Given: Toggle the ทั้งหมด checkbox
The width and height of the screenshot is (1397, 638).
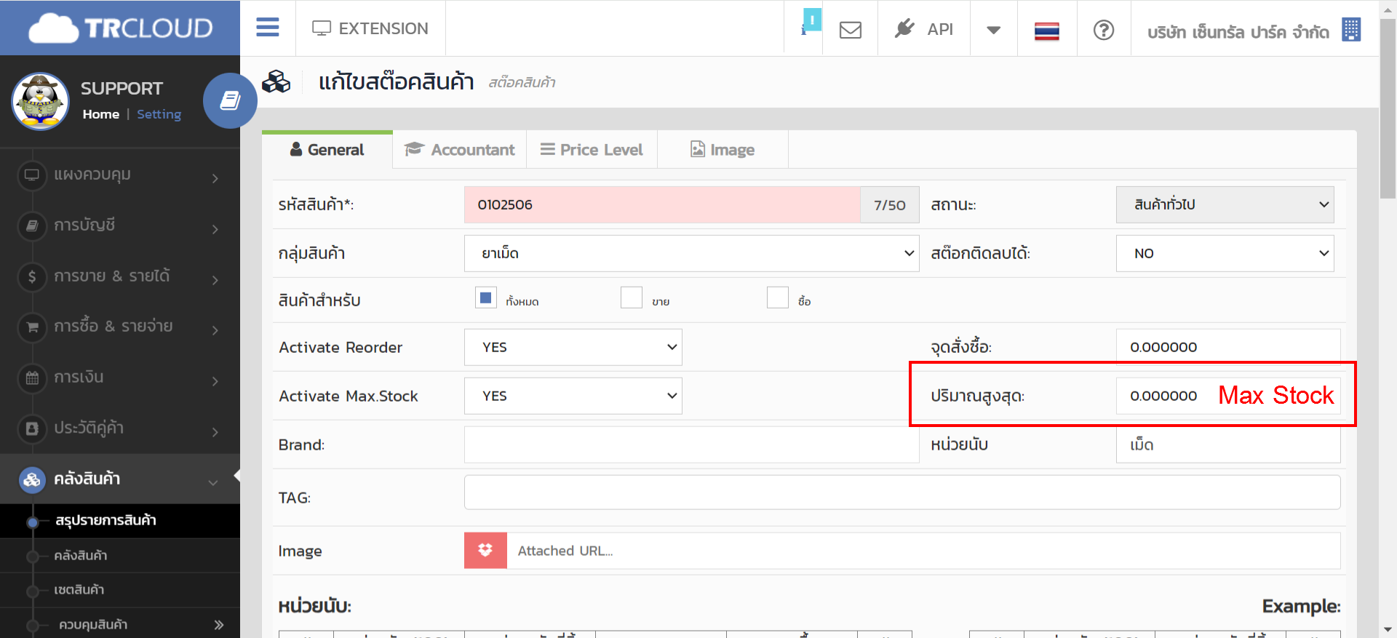Looking at the screenshot, I should point(486,298).
